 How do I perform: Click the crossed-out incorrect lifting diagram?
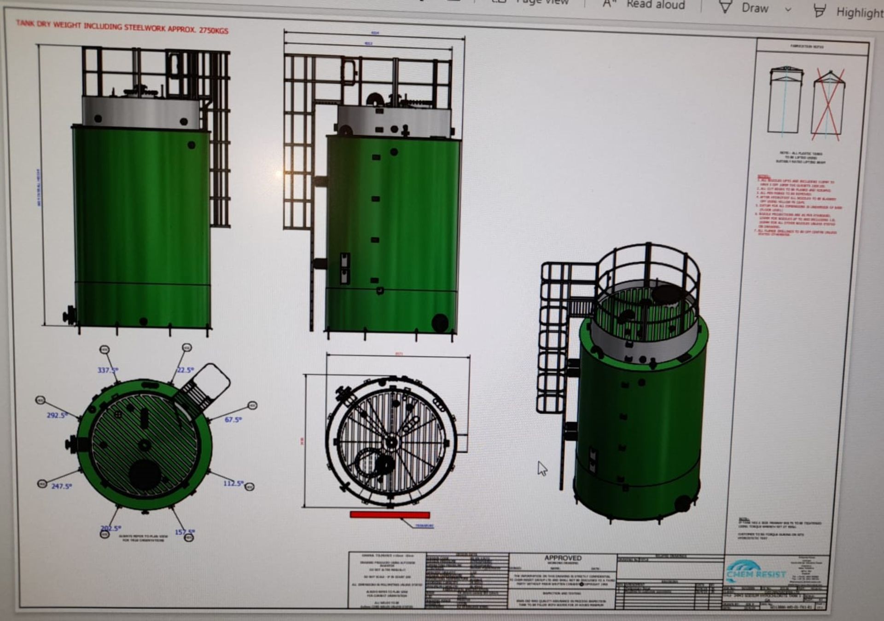click(828, 105)
